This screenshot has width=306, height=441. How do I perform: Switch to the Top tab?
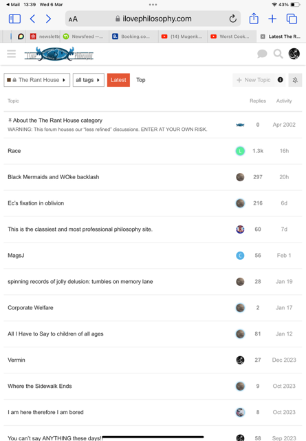(x=141, y=80)
